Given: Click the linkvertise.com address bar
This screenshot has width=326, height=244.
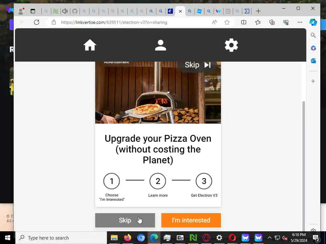Looking at the screenshot, I should pos(114,23).
